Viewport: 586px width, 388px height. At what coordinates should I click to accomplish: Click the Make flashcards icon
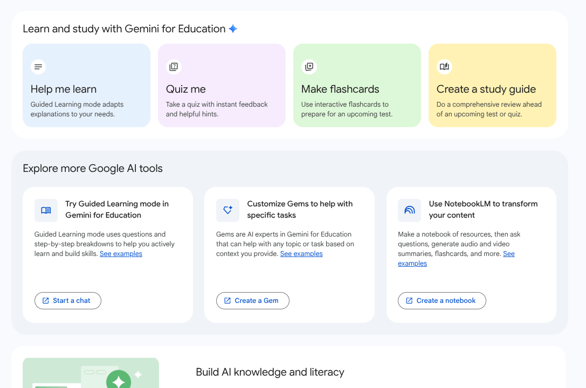309,66
